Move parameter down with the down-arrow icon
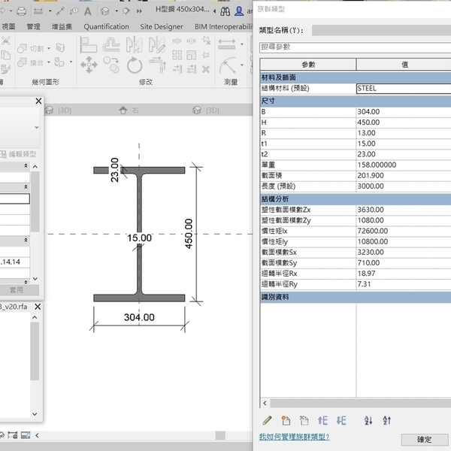Viewport: 451px width, 451px height. click(x=341, y=421)
